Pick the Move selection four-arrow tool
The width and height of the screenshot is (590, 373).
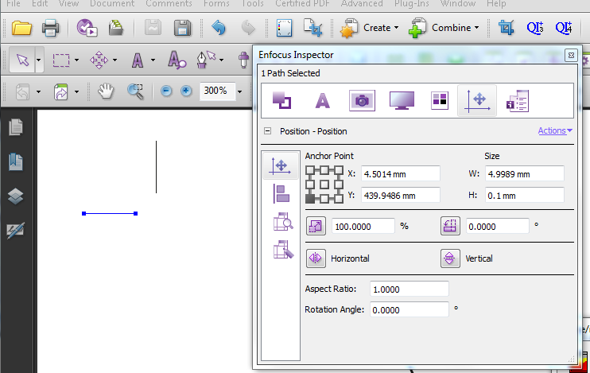click(x=99, y=60)
